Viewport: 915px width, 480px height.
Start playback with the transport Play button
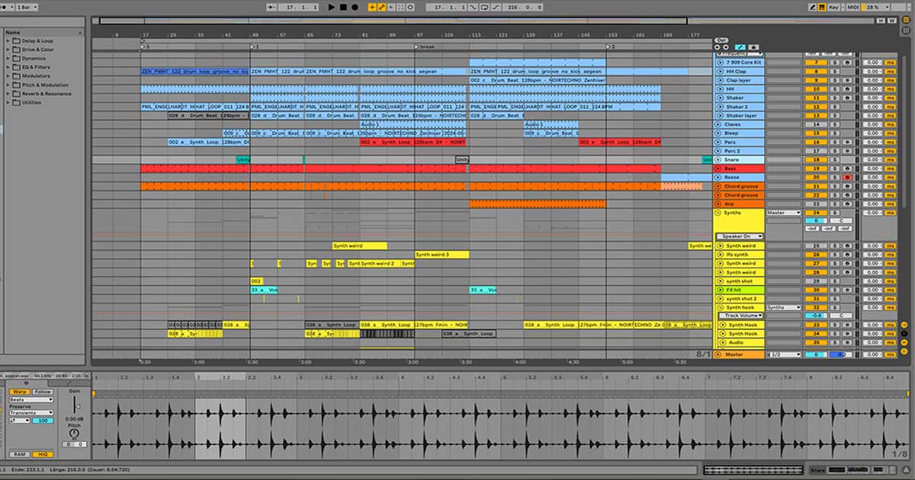pyautogui.click(x=332, y=7)
